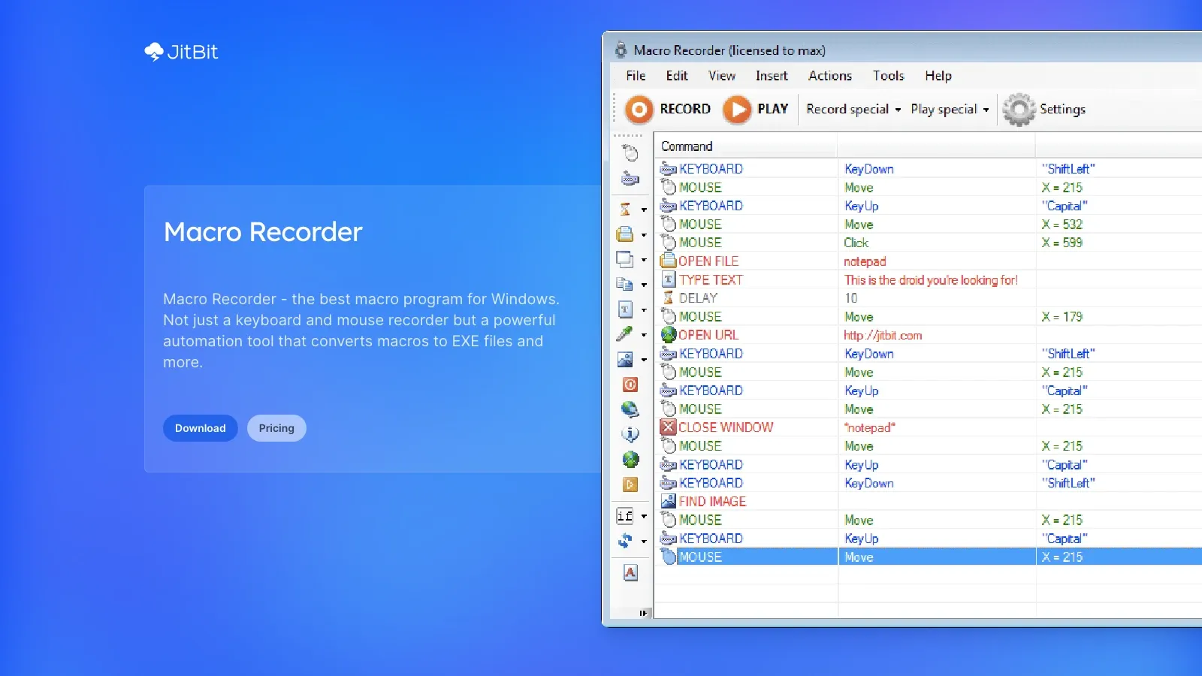Viewport: 1202px width, 676px height.
Task: Click the Command column header
Action: coord(746,146)
